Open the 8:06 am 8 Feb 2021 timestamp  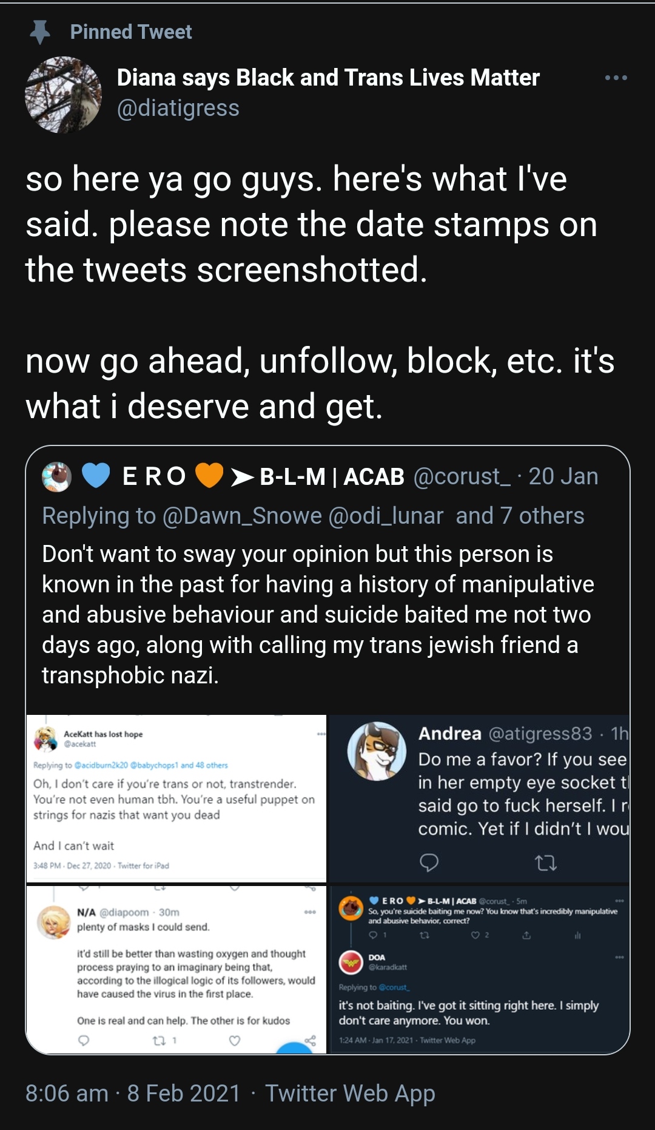coord(133,1093)
